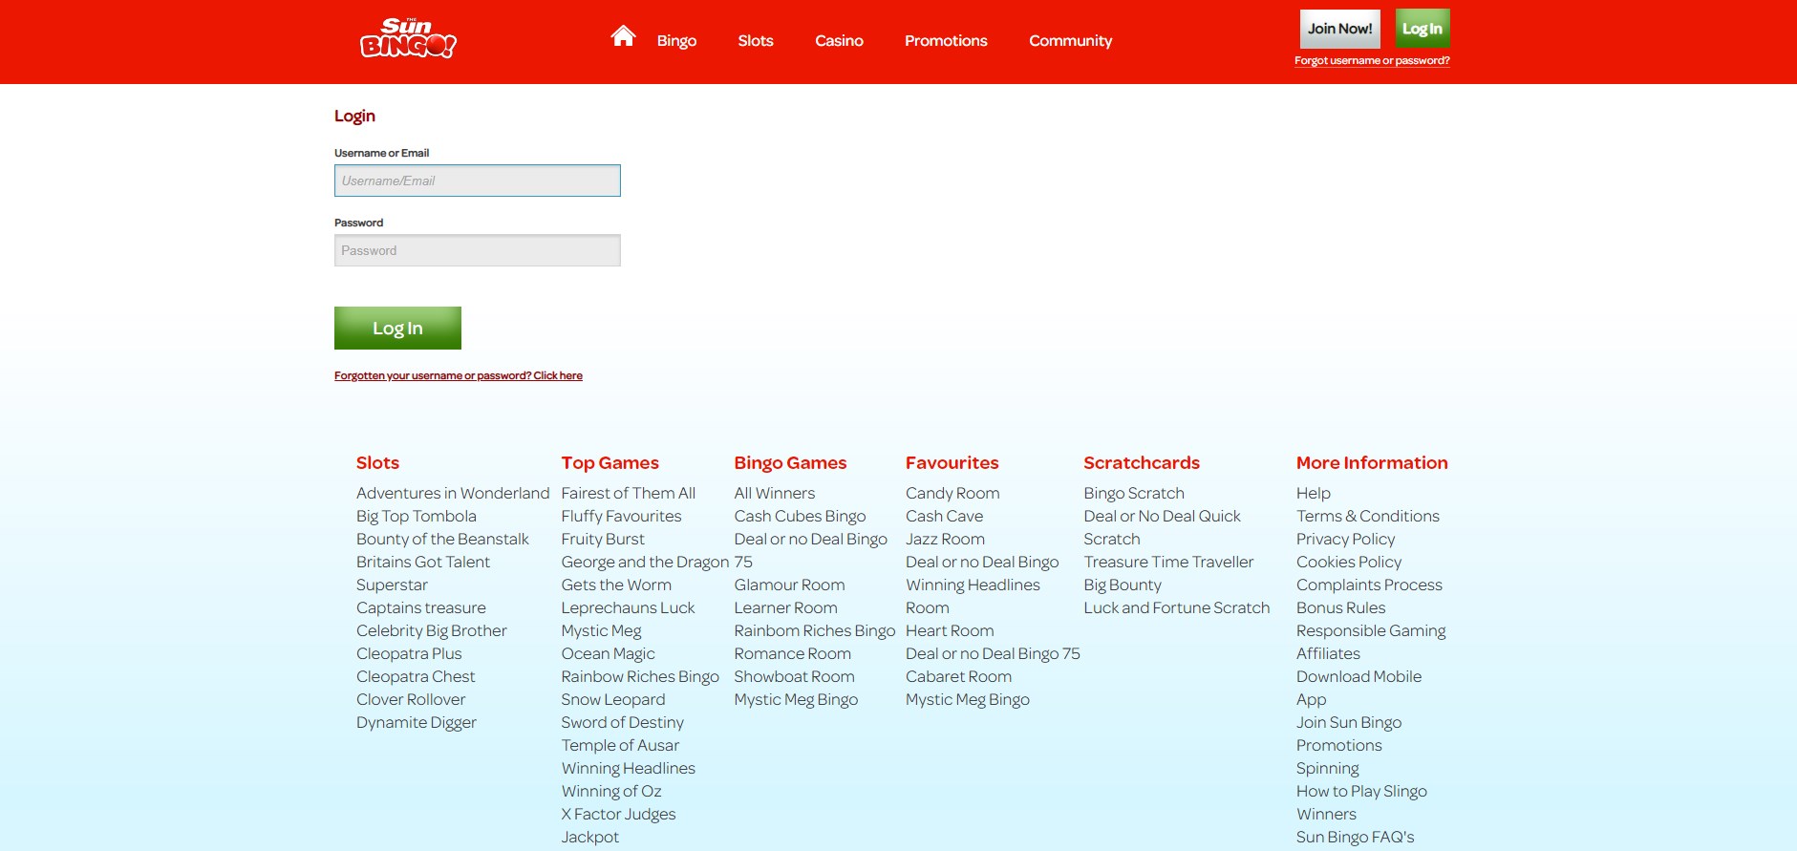Open Ocean Magic link
Viewport: 1797px width, 851px height.
[608, 653]
